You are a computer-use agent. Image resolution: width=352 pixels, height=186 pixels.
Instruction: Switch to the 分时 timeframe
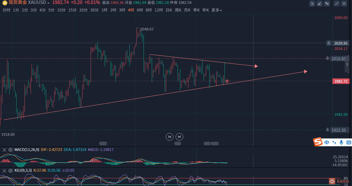(x=6, y=10)
